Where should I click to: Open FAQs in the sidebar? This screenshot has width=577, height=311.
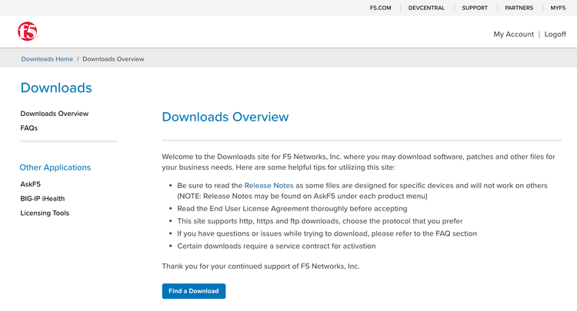click(29, 128)
